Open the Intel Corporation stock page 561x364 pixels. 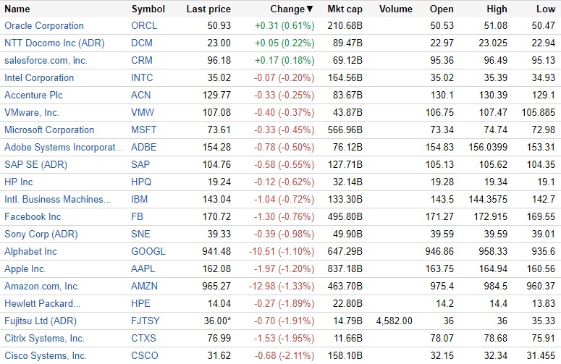point(39,78)
